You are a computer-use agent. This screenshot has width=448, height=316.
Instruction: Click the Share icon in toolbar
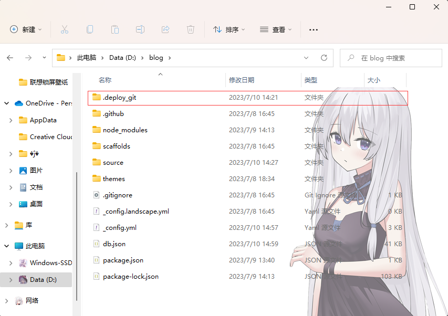click(165, 29)
